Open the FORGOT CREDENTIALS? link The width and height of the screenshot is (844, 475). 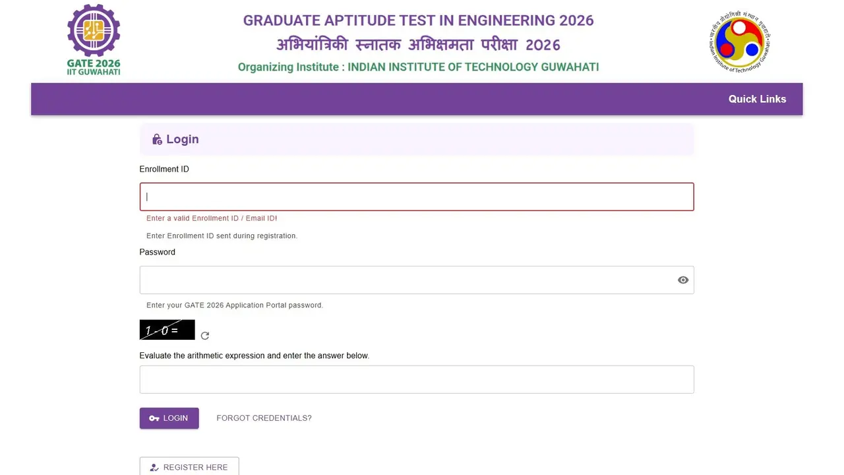(264, 418)
